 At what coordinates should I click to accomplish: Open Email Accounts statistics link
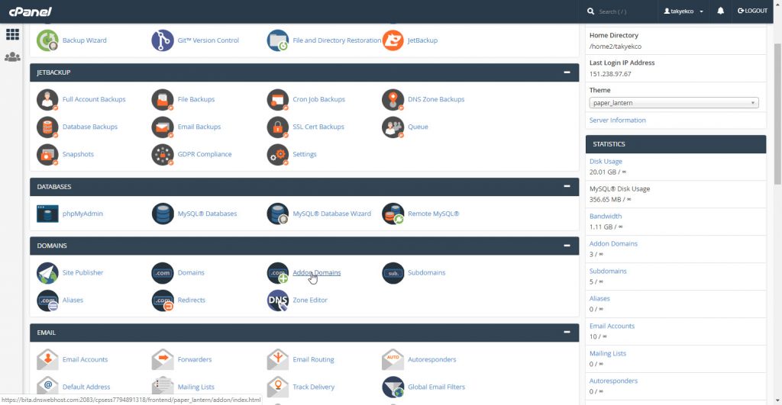coord(612,326)
